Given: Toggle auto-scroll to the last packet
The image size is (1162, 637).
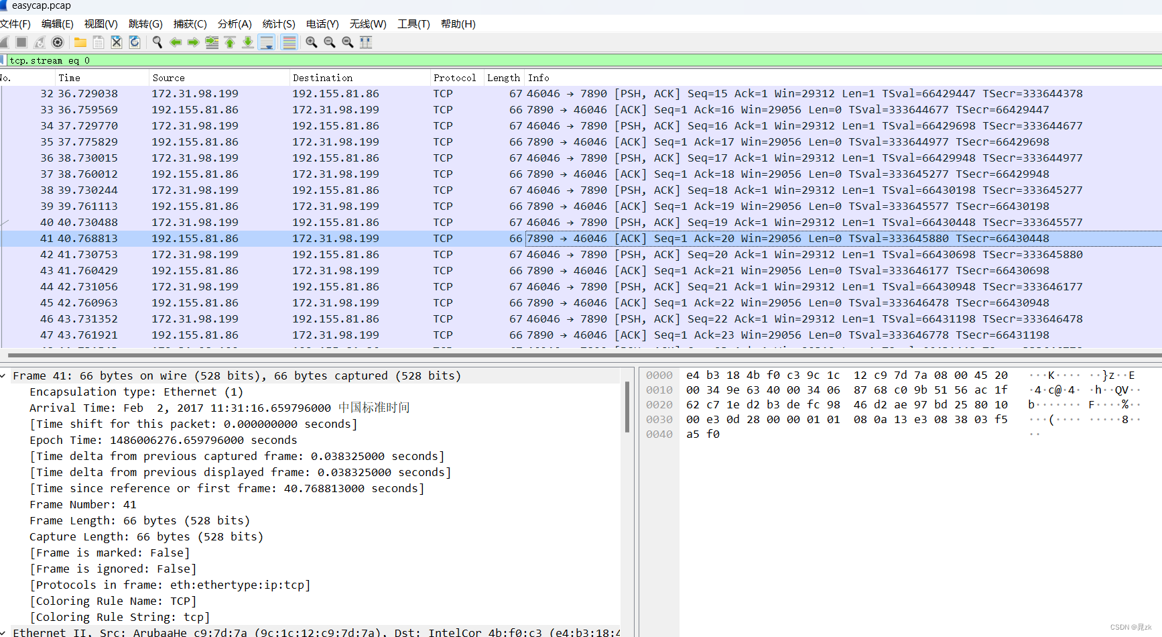Looking at the screenshot, I should coord(267,42).
